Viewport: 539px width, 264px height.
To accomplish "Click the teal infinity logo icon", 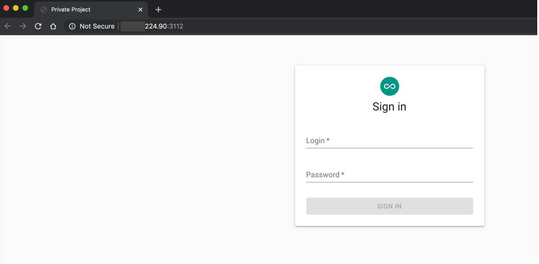I will tap(389, 86).
